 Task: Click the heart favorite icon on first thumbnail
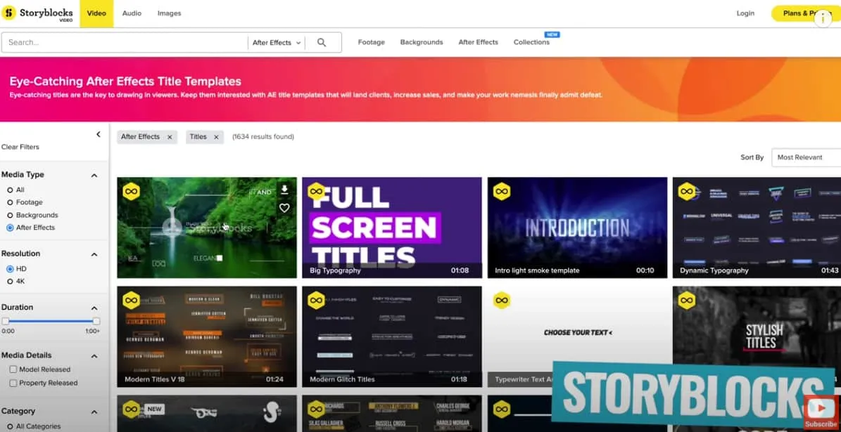[x=284, y=208]
